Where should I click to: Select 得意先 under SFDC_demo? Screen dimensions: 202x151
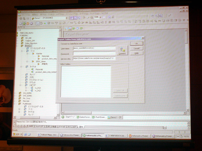[45, 64]
